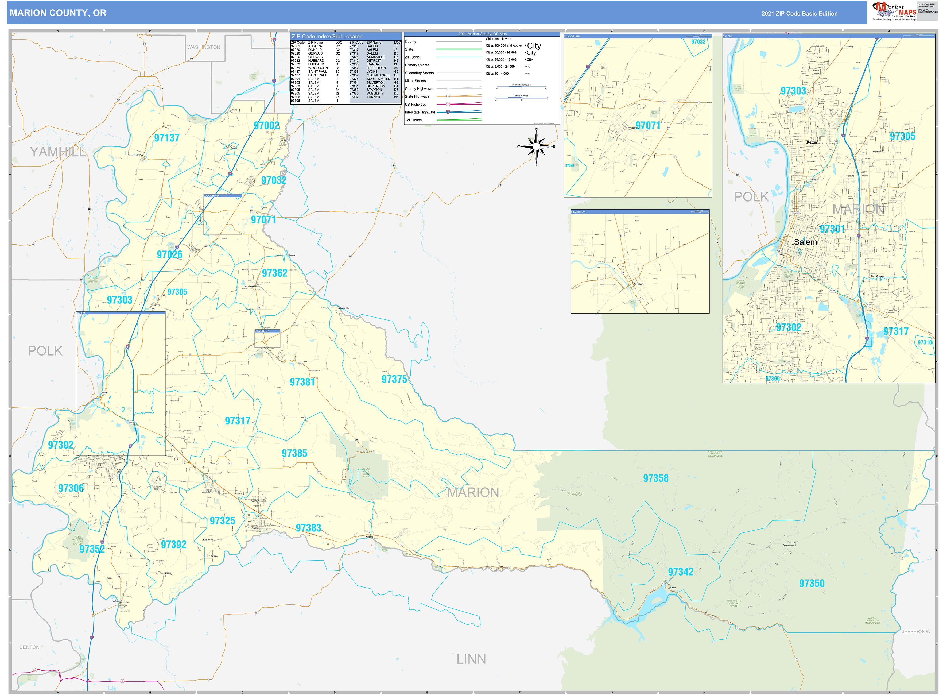
Task: Select ZIP code 97352 label
Action: pyautogui.click(x=92, y=549)
